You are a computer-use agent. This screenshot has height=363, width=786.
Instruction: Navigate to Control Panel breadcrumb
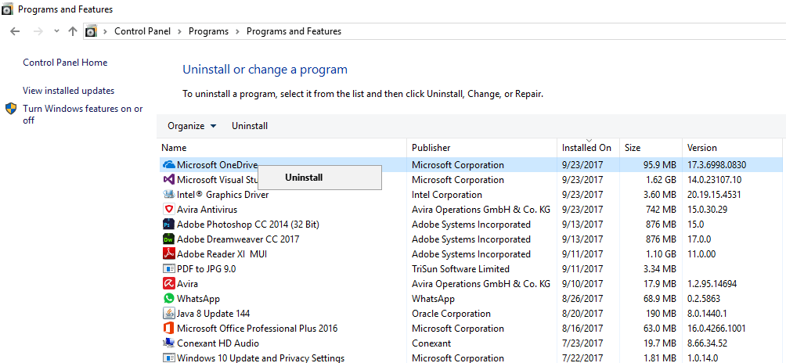coord(142,31)
